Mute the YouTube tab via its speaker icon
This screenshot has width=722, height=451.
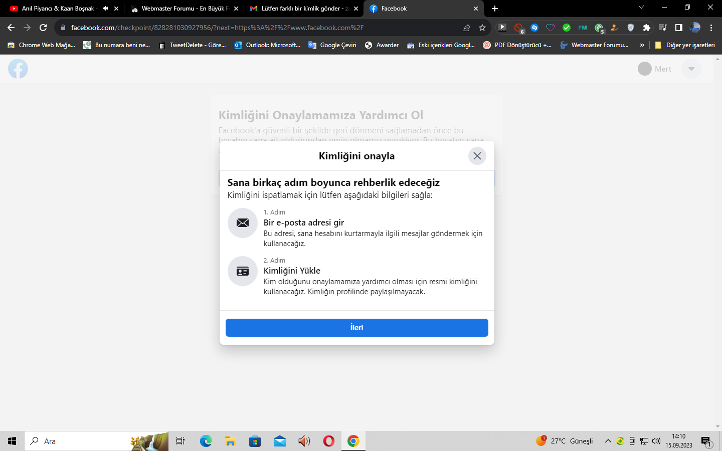tap(105, 9)
